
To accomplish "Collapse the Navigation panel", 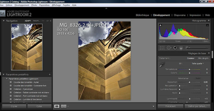I will point(4,21).
